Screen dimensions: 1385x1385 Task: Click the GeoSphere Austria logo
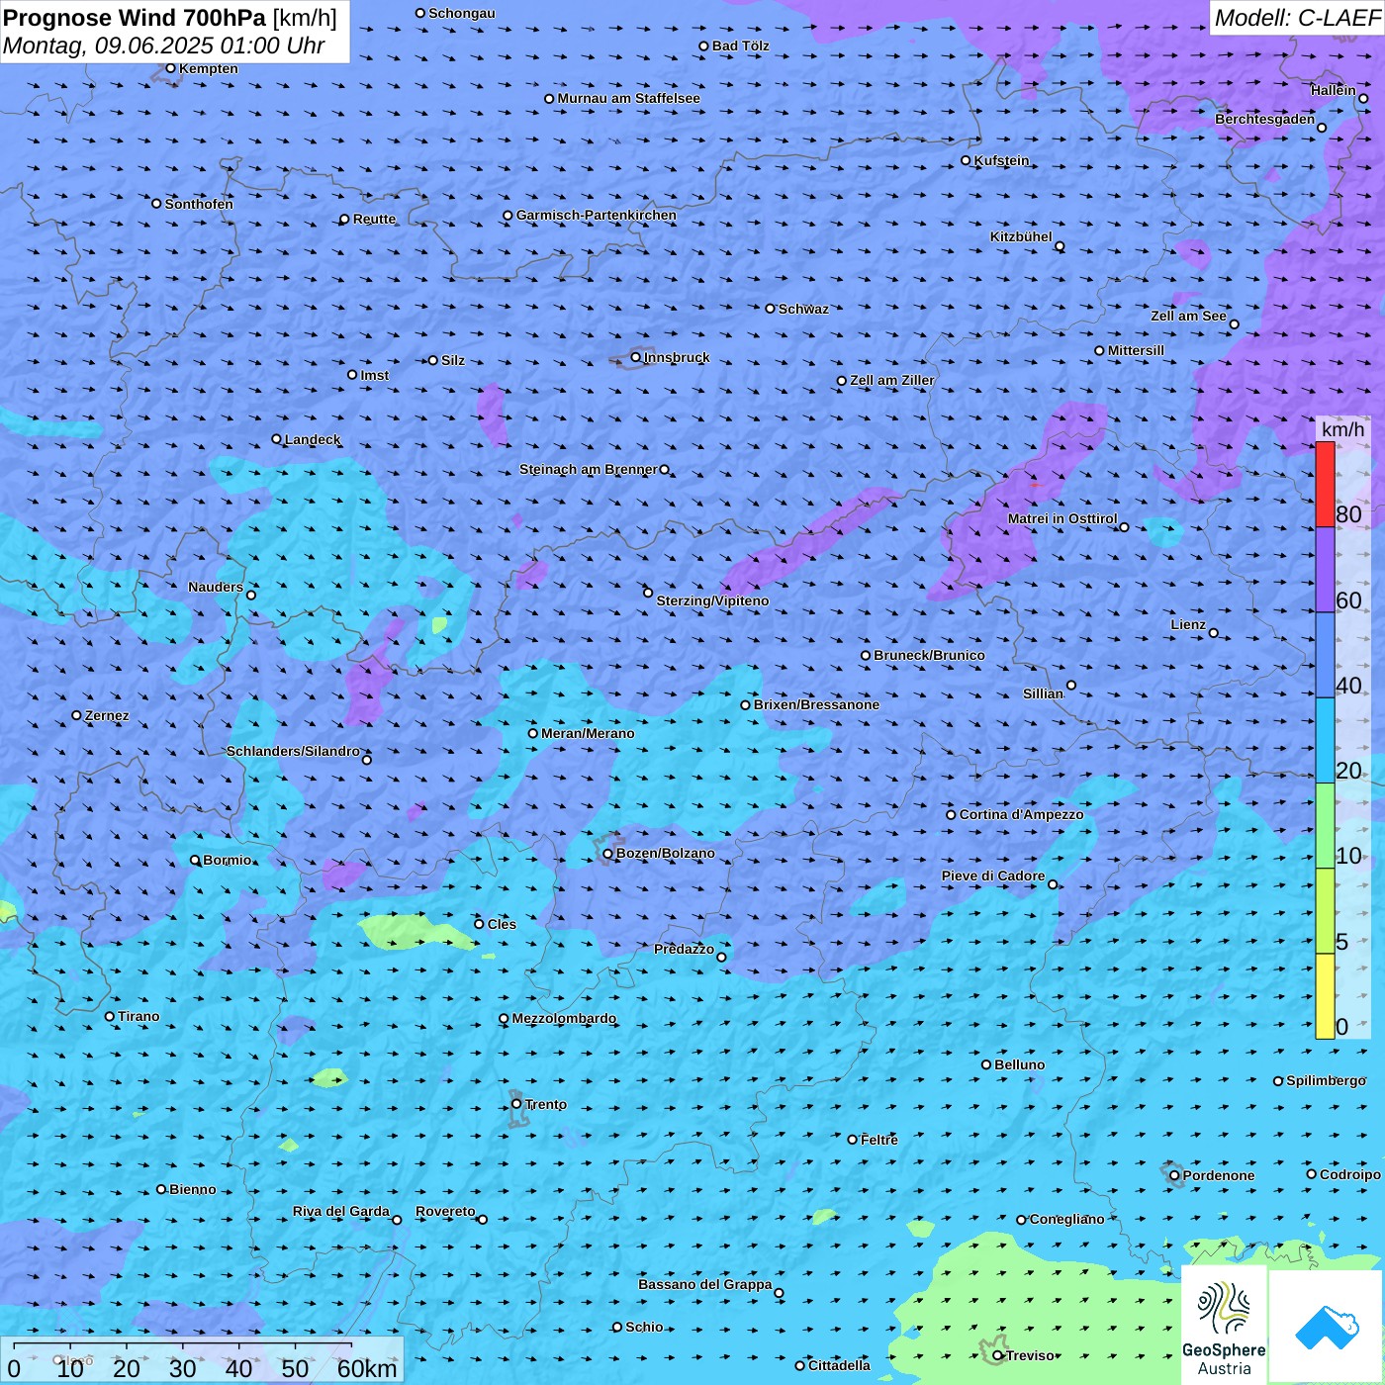(x=1224, y=1326)
